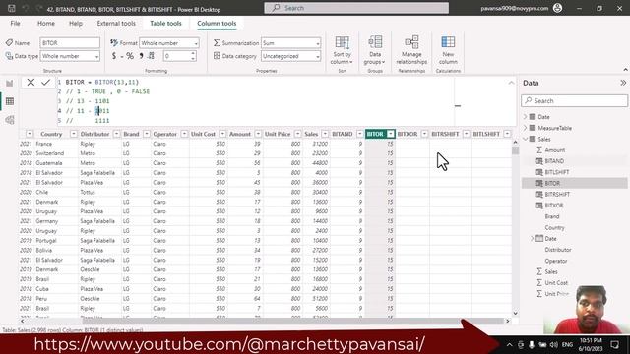Click Switzerland cell in Country column
This screenshot has width=630, height=354.
point(50,153)
